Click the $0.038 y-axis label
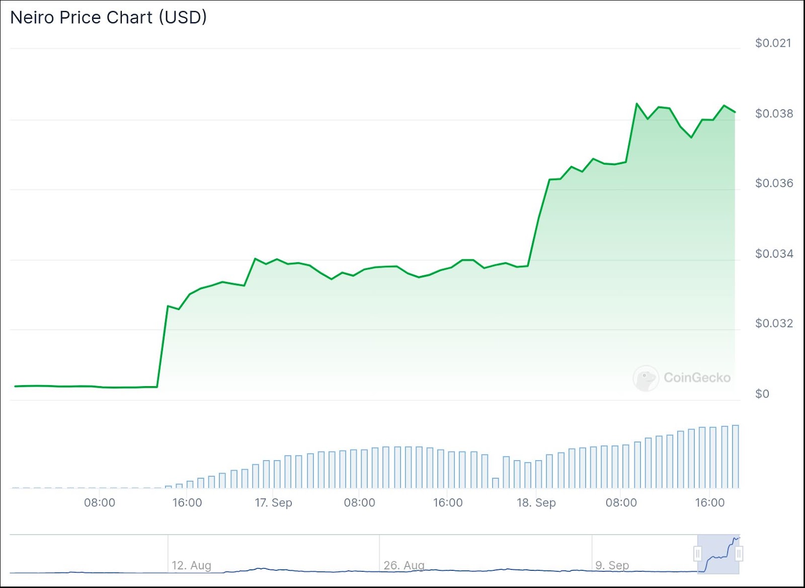The width and height of the screenshot is (805, 588). tap(774, 114)
